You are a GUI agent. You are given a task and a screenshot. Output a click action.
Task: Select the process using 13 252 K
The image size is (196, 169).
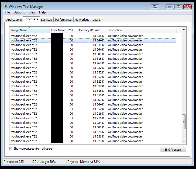pos(93,72)
